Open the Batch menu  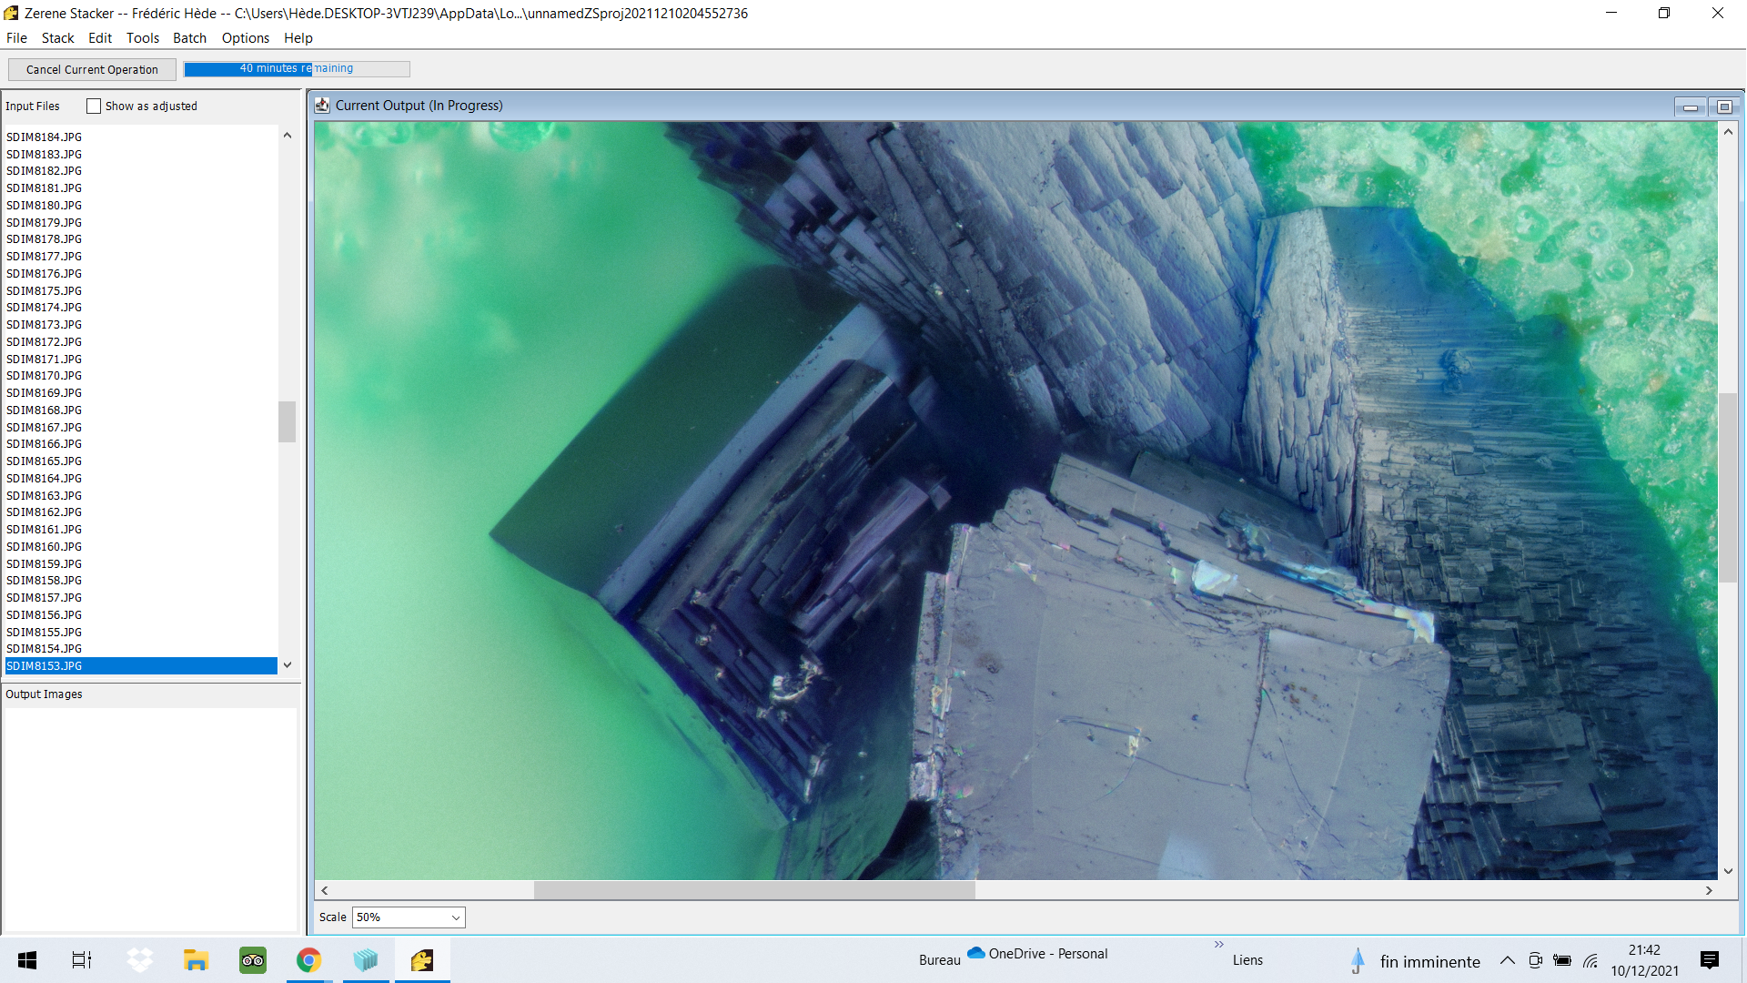click(x=189, y=38)
